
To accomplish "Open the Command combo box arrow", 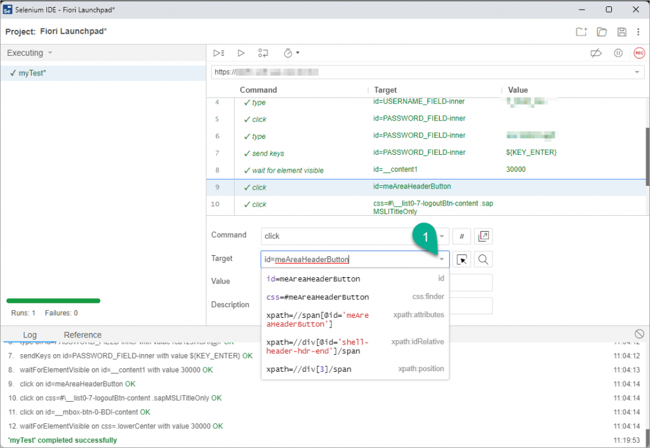I will [x=442, y=236].
